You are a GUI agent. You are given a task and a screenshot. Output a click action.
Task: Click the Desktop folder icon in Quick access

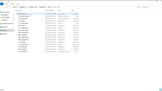pyautogui.click(x=2, y=15)
